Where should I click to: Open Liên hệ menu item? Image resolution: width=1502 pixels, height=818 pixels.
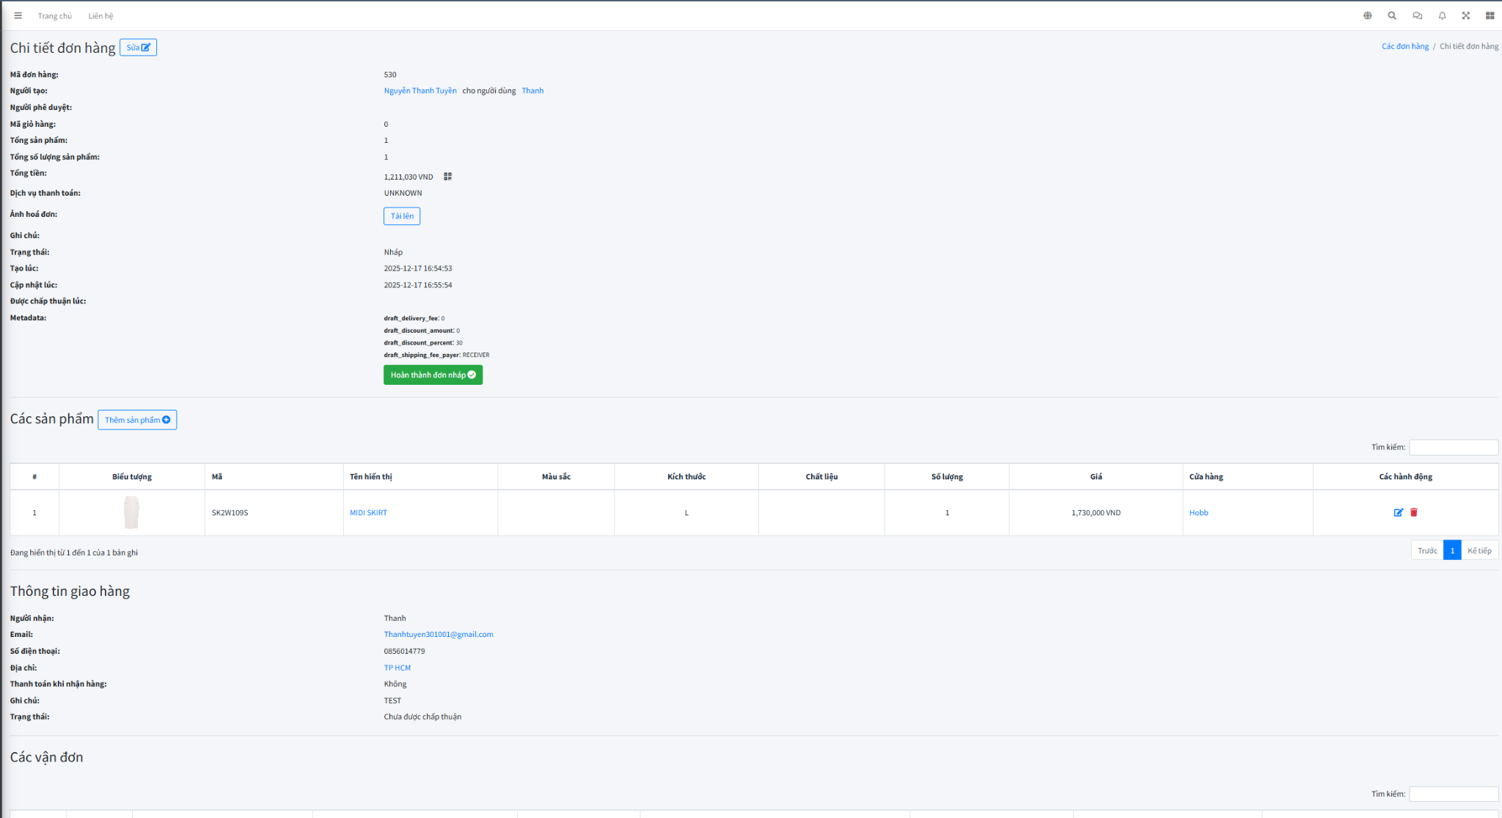tap(100, 16)
